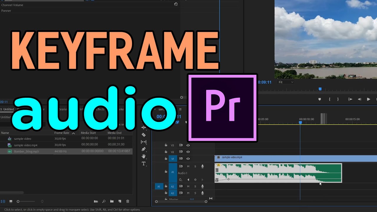Select the Razor tool
This screenshot has height=212, width=377.
coord(144,135)
